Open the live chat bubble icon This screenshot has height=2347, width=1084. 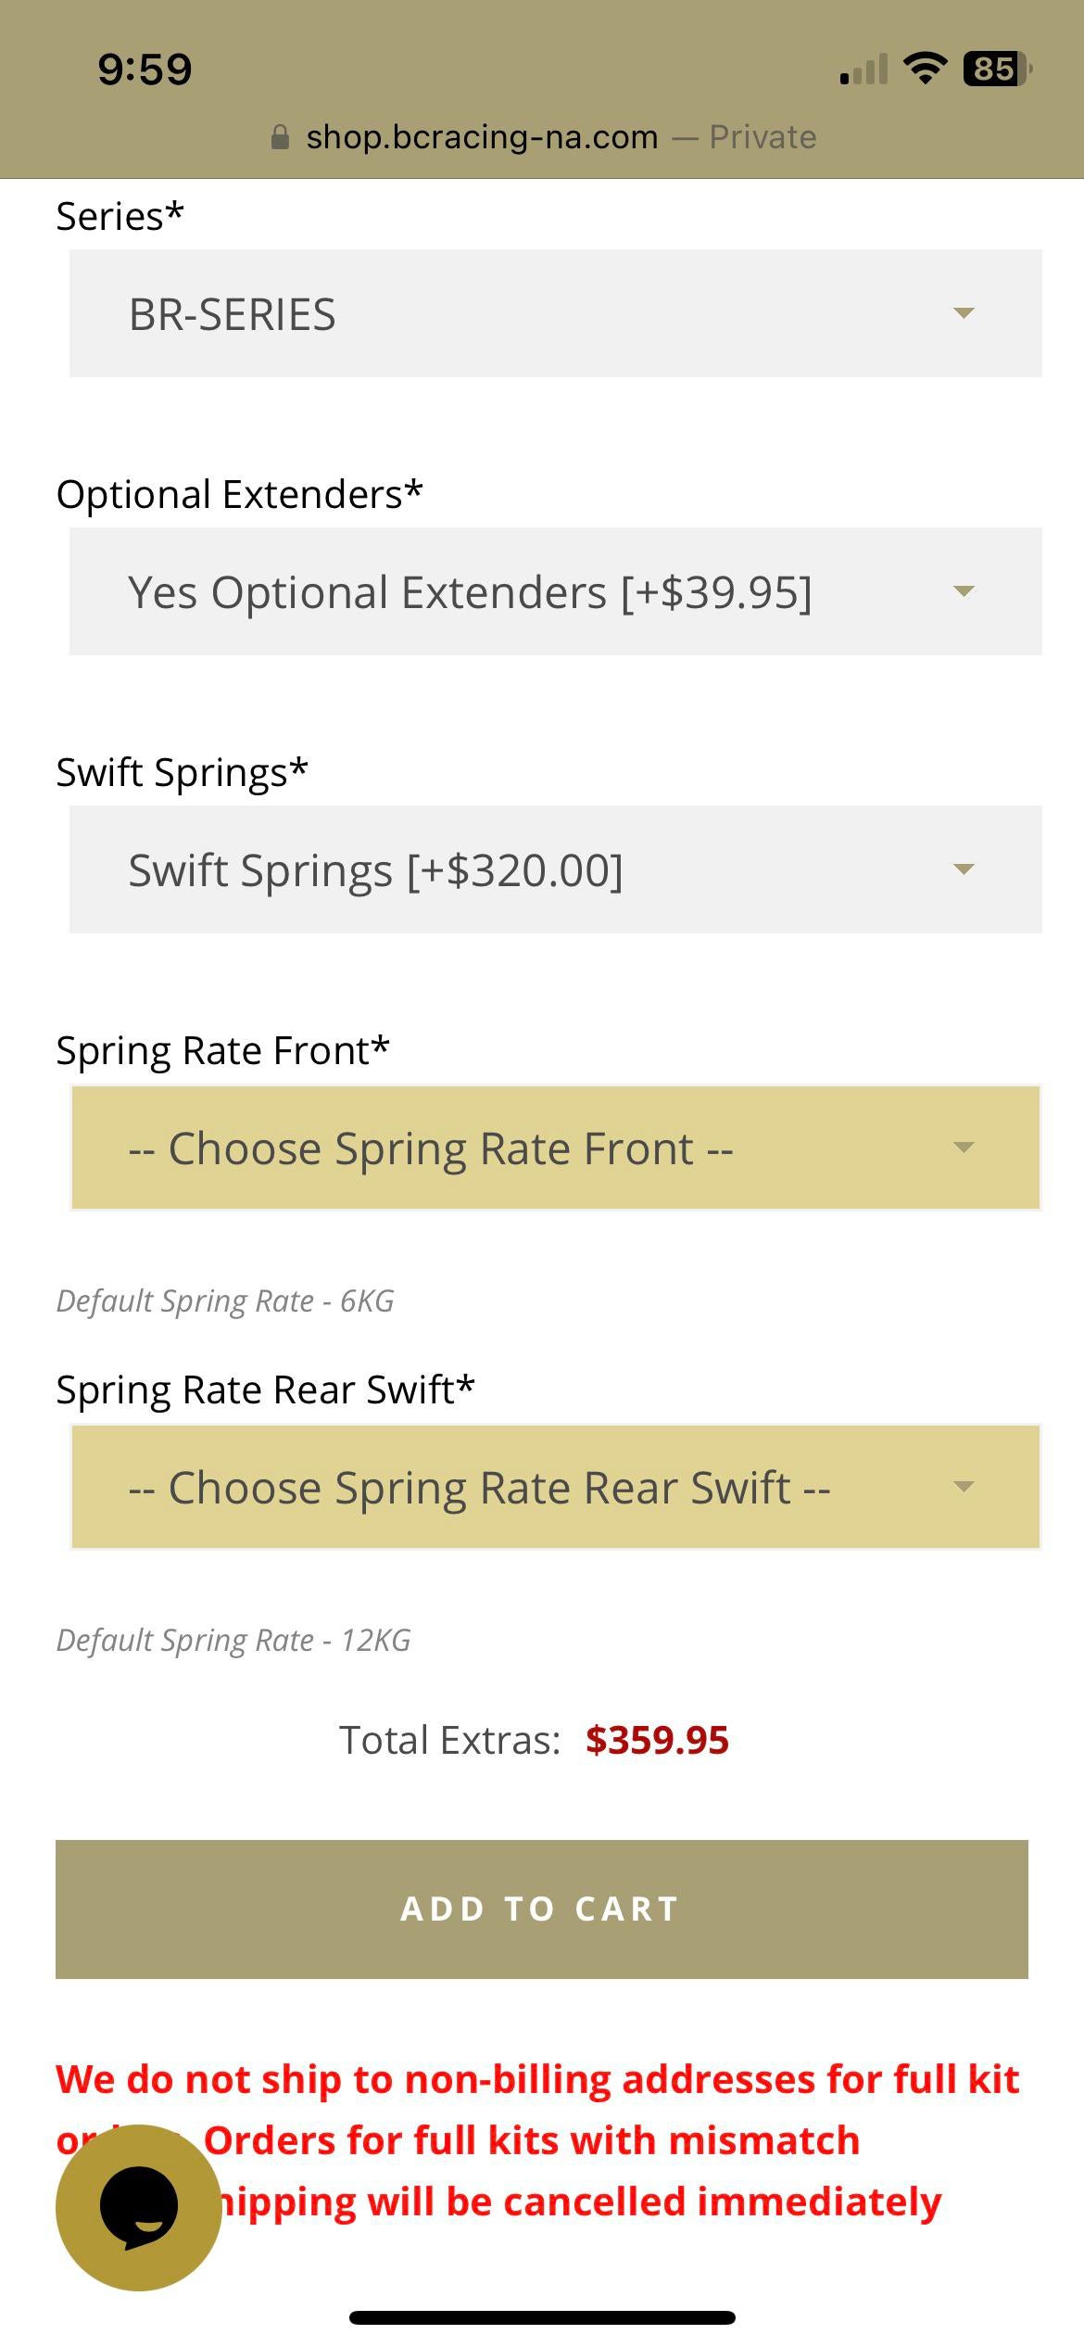[x=138, y=2207]
